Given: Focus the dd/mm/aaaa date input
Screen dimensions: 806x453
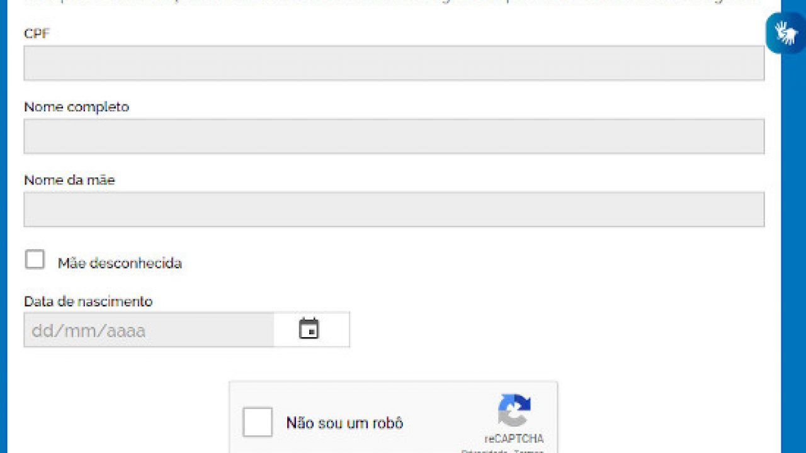Looking at the screenshot, I should pyautogui.click(x=149, y=330).
